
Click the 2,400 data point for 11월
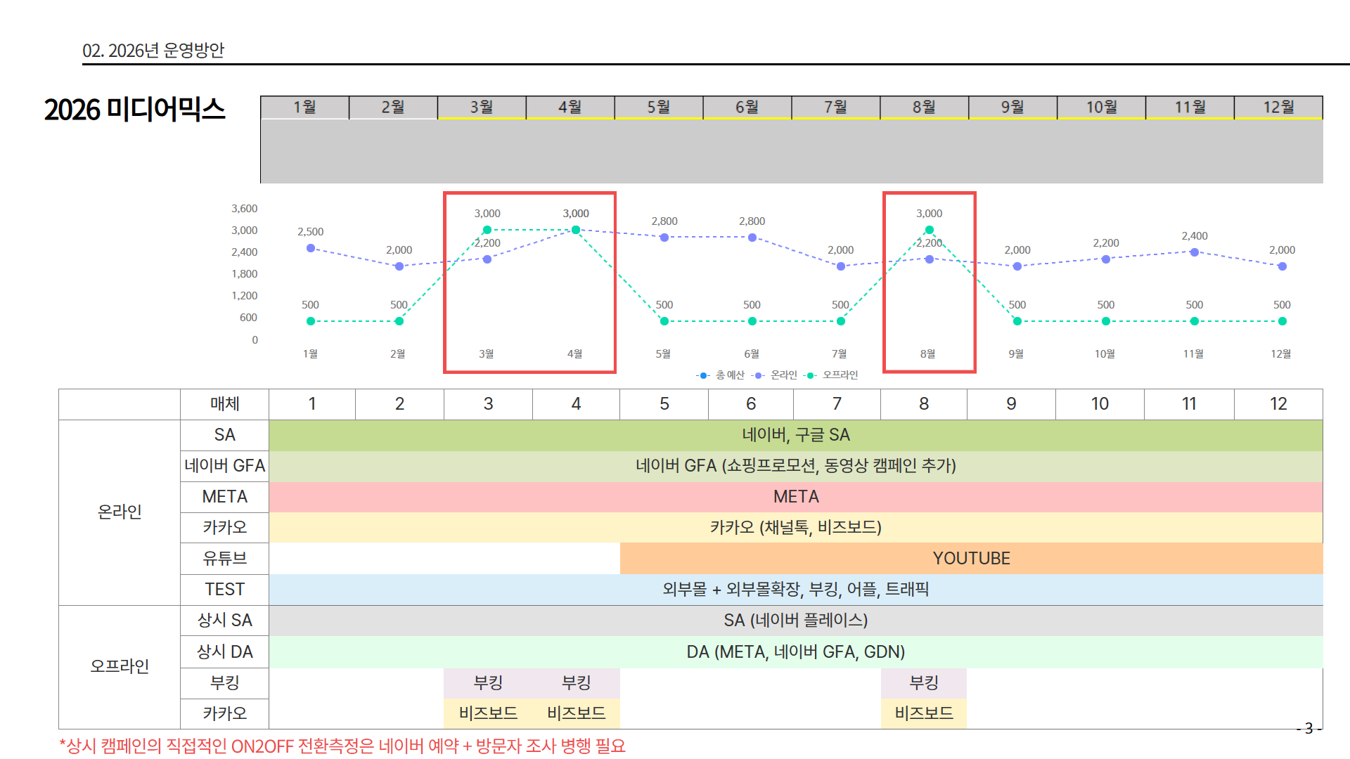[x=1194, y=252]
